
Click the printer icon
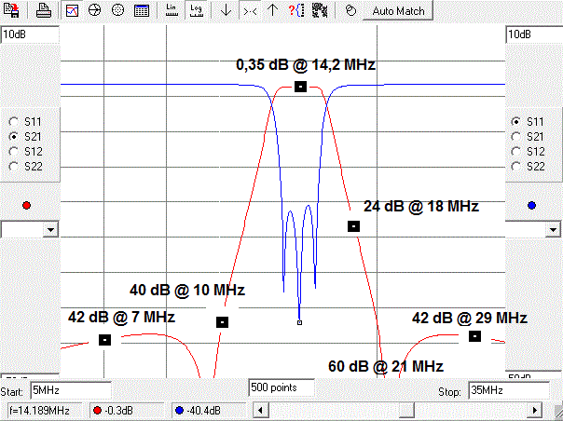[x=44, y=11]
